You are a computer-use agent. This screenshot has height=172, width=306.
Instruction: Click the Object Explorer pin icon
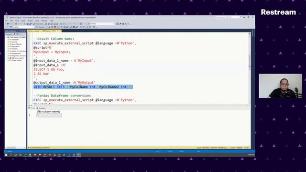click(x=22, y=31)
